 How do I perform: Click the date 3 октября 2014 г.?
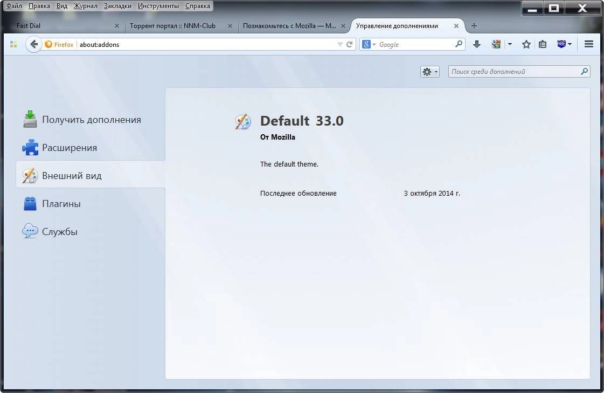(x=432, y=194)
